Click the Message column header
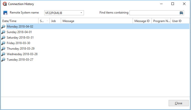The width and height of the screenshot is (191, 110). coord(97,21)
